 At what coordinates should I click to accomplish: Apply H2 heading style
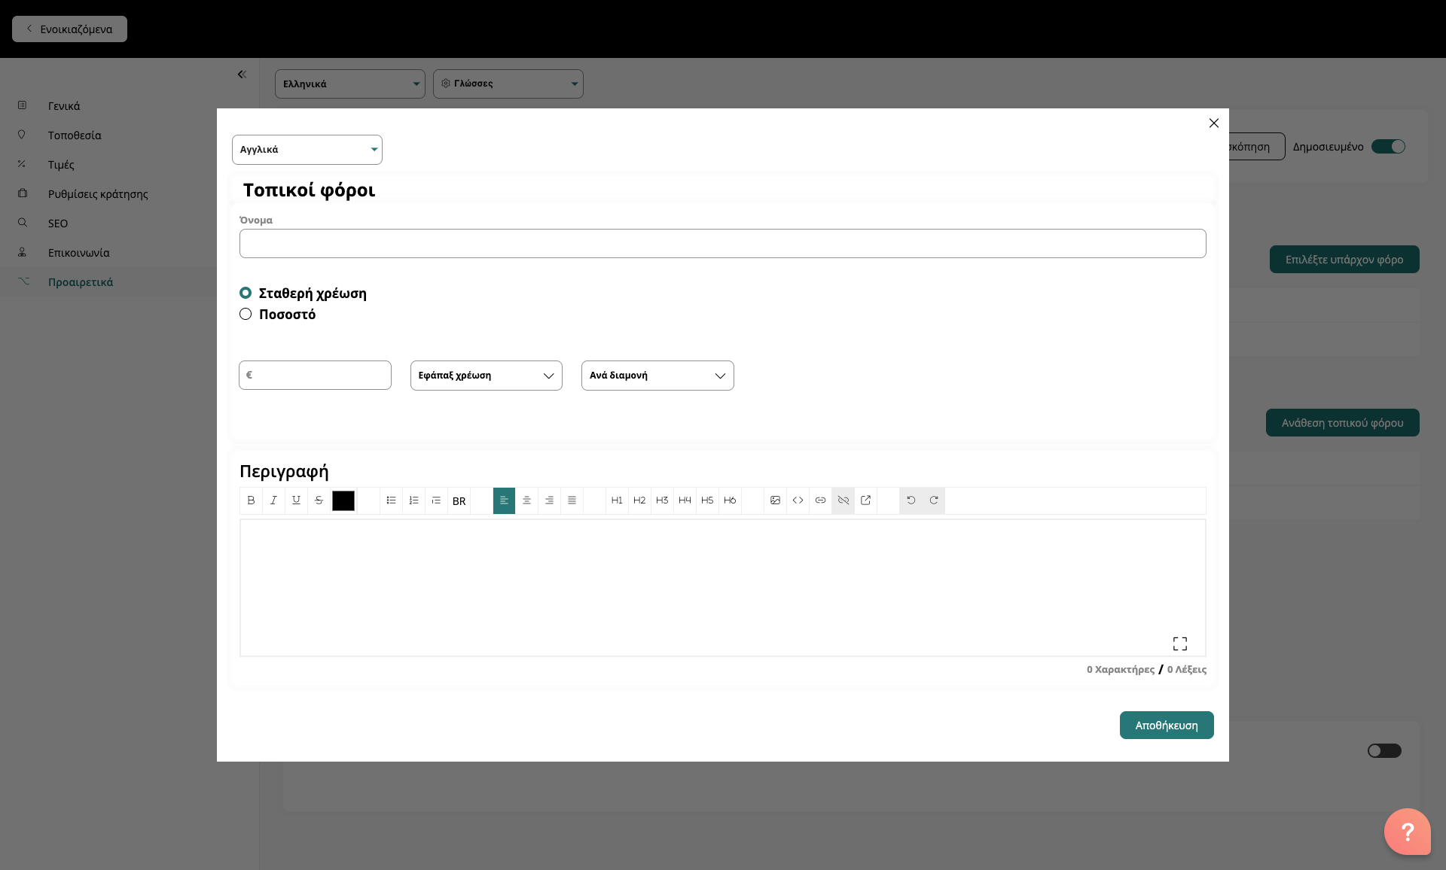(x=639, y=500)
